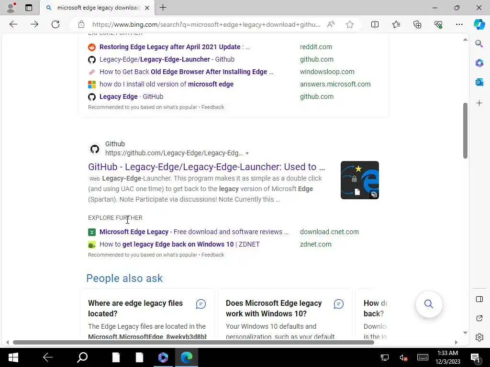Click the floating round search button
The height and width of the screenshot is (367, 490).
pyautogui.click(x=429, y=304)
